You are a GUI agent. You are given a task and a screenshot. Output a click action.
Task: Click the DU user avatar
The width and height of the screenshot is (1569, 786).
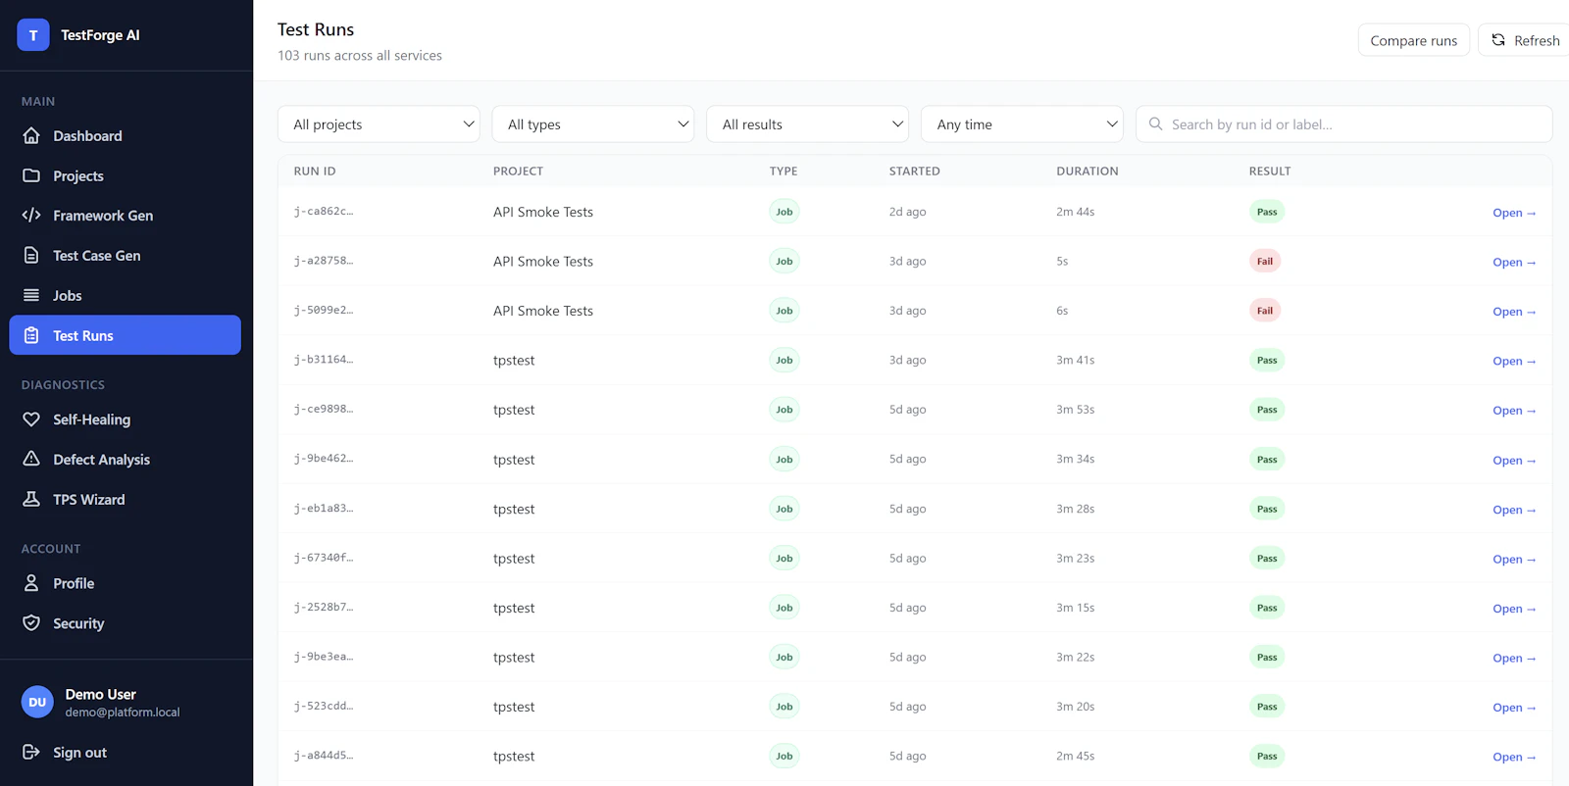tap(37, 702)
